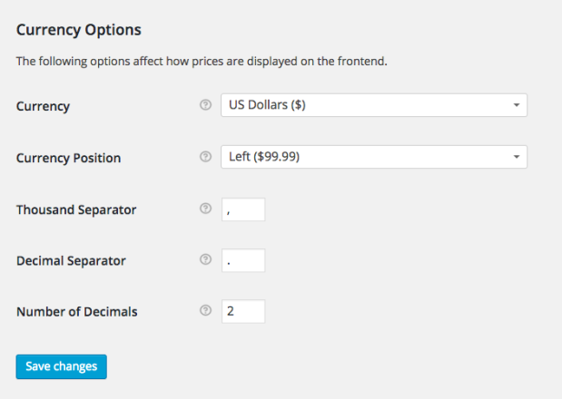Click the help icon beside Currency
The image size is (562, 399).
pyautogui.click(x=205, y=105)
